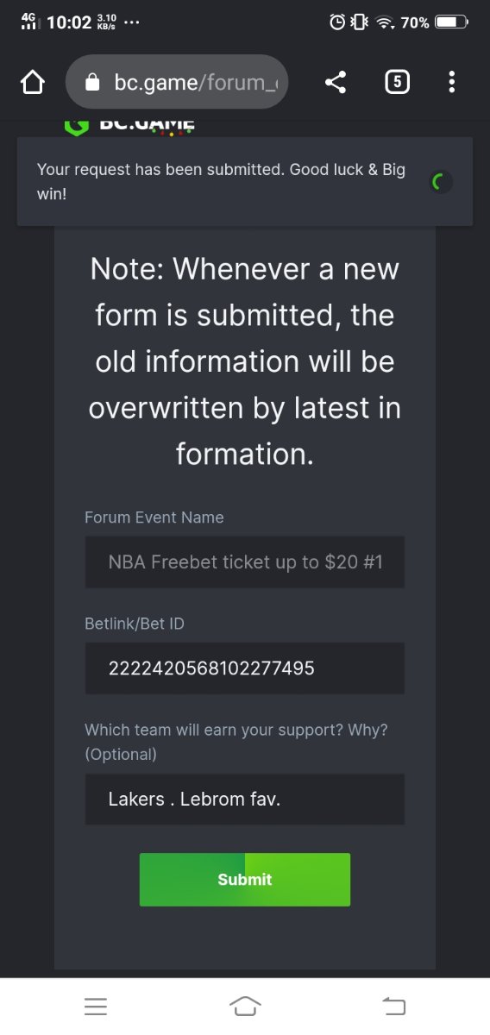Tap the padlock site security icon
This screenshot has height=1035, width=490.
[93, 82]
